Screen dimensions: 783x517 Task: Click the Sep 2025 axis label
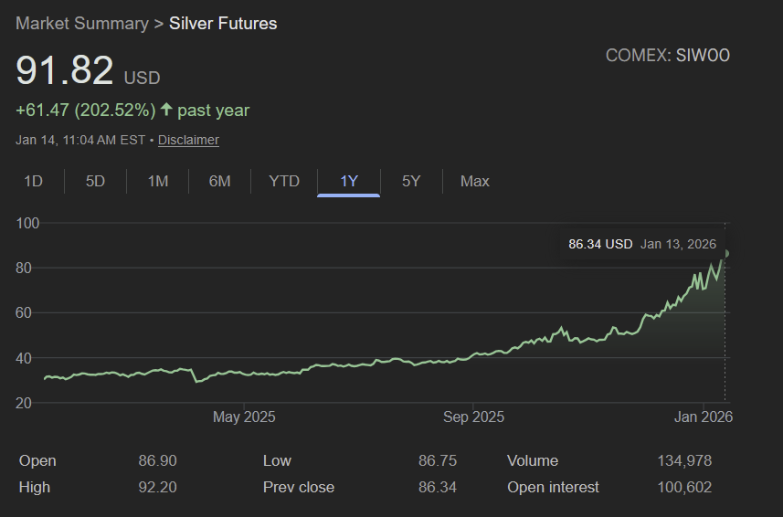pyautogui.click(x=473, y=417)
